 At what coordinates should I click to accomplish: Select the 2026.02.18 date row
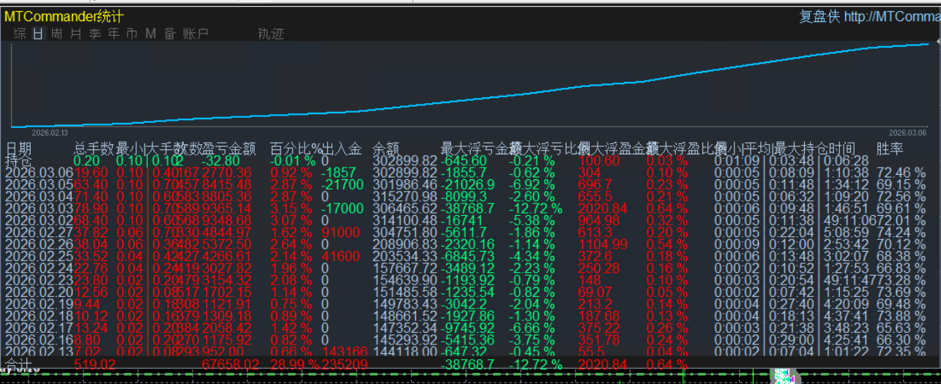(x=39, y=315)
